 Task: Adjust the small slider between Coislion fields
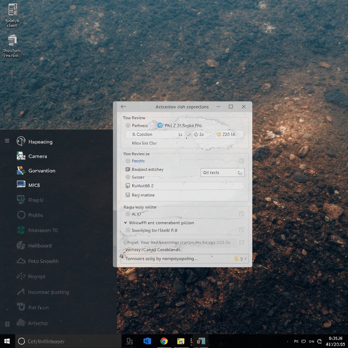point(188,134)
